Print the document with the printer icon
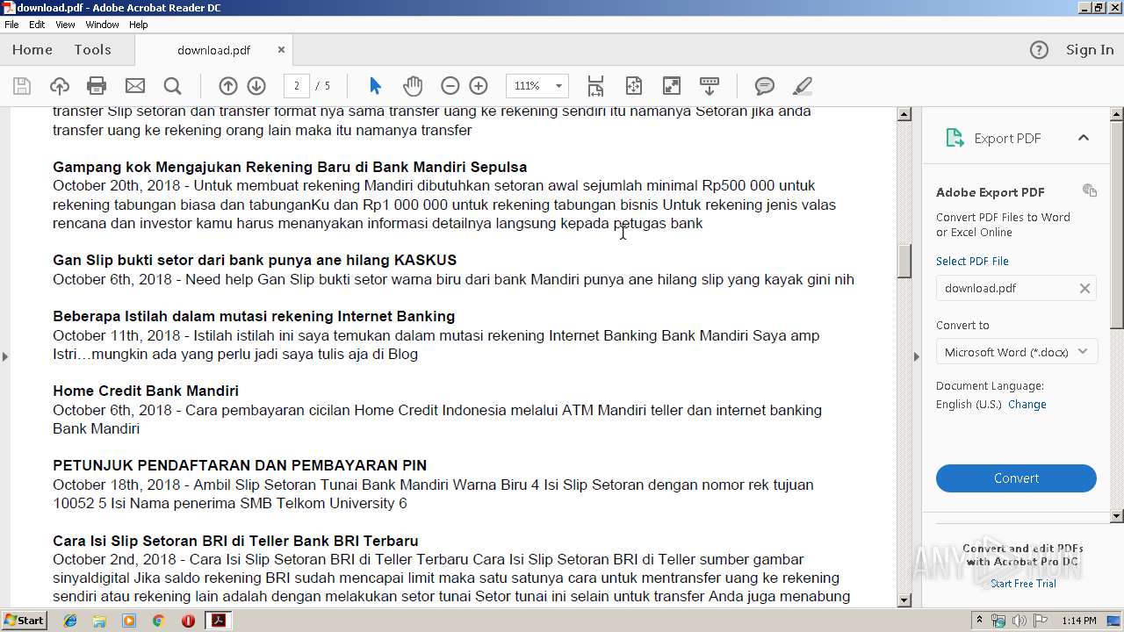This screenshot has height=632, width=1124. pos(97,85)
